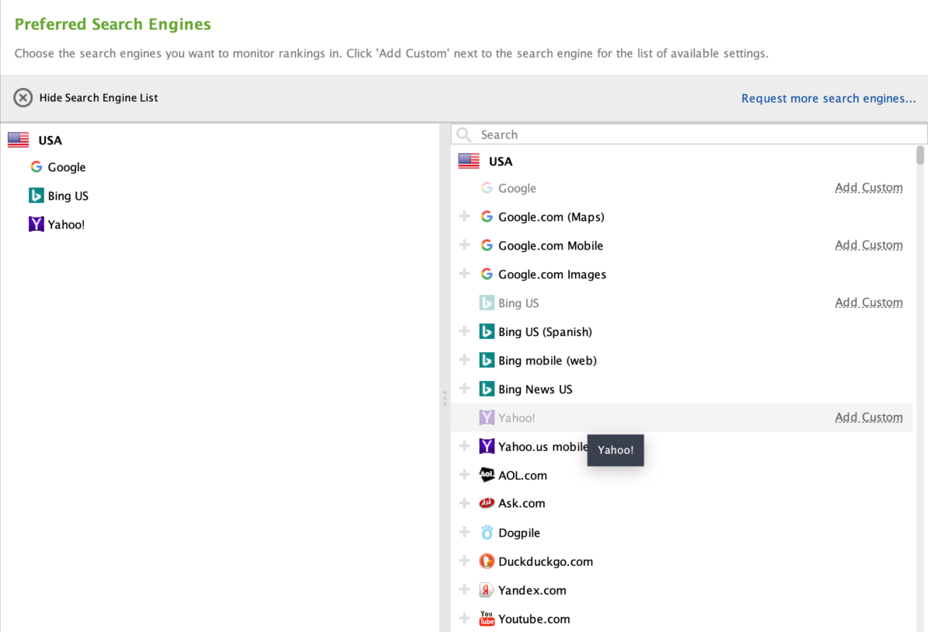This screenshot has height=632, width=928.
Task: Click the Hide Search Engine List close icon
Action: click(23, 98)
